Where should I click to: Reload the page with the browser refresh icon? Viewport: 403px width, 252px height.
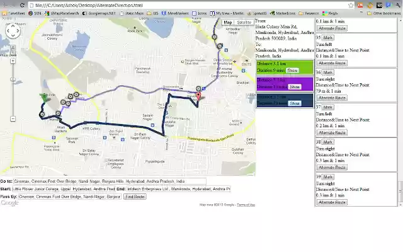click(x=23, y=5)
